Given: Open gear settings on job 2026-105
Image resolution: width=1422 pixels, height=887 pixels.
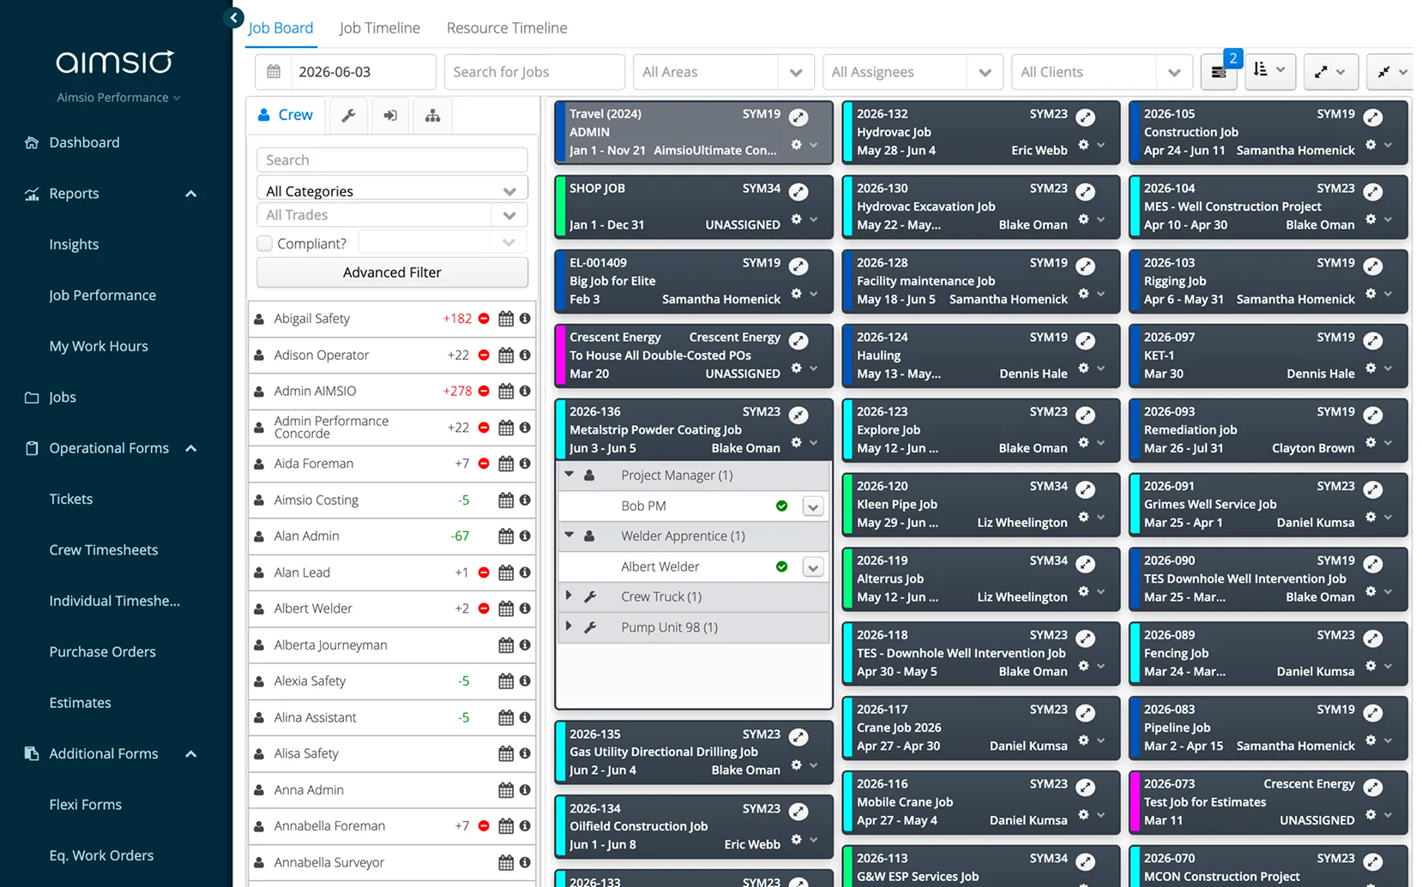Looking at the screenshot, I should (1371, 145).
